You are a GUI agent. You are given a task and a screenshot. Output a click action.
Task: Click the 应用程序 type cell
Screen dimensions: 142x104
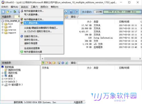[x=98, y=47]
